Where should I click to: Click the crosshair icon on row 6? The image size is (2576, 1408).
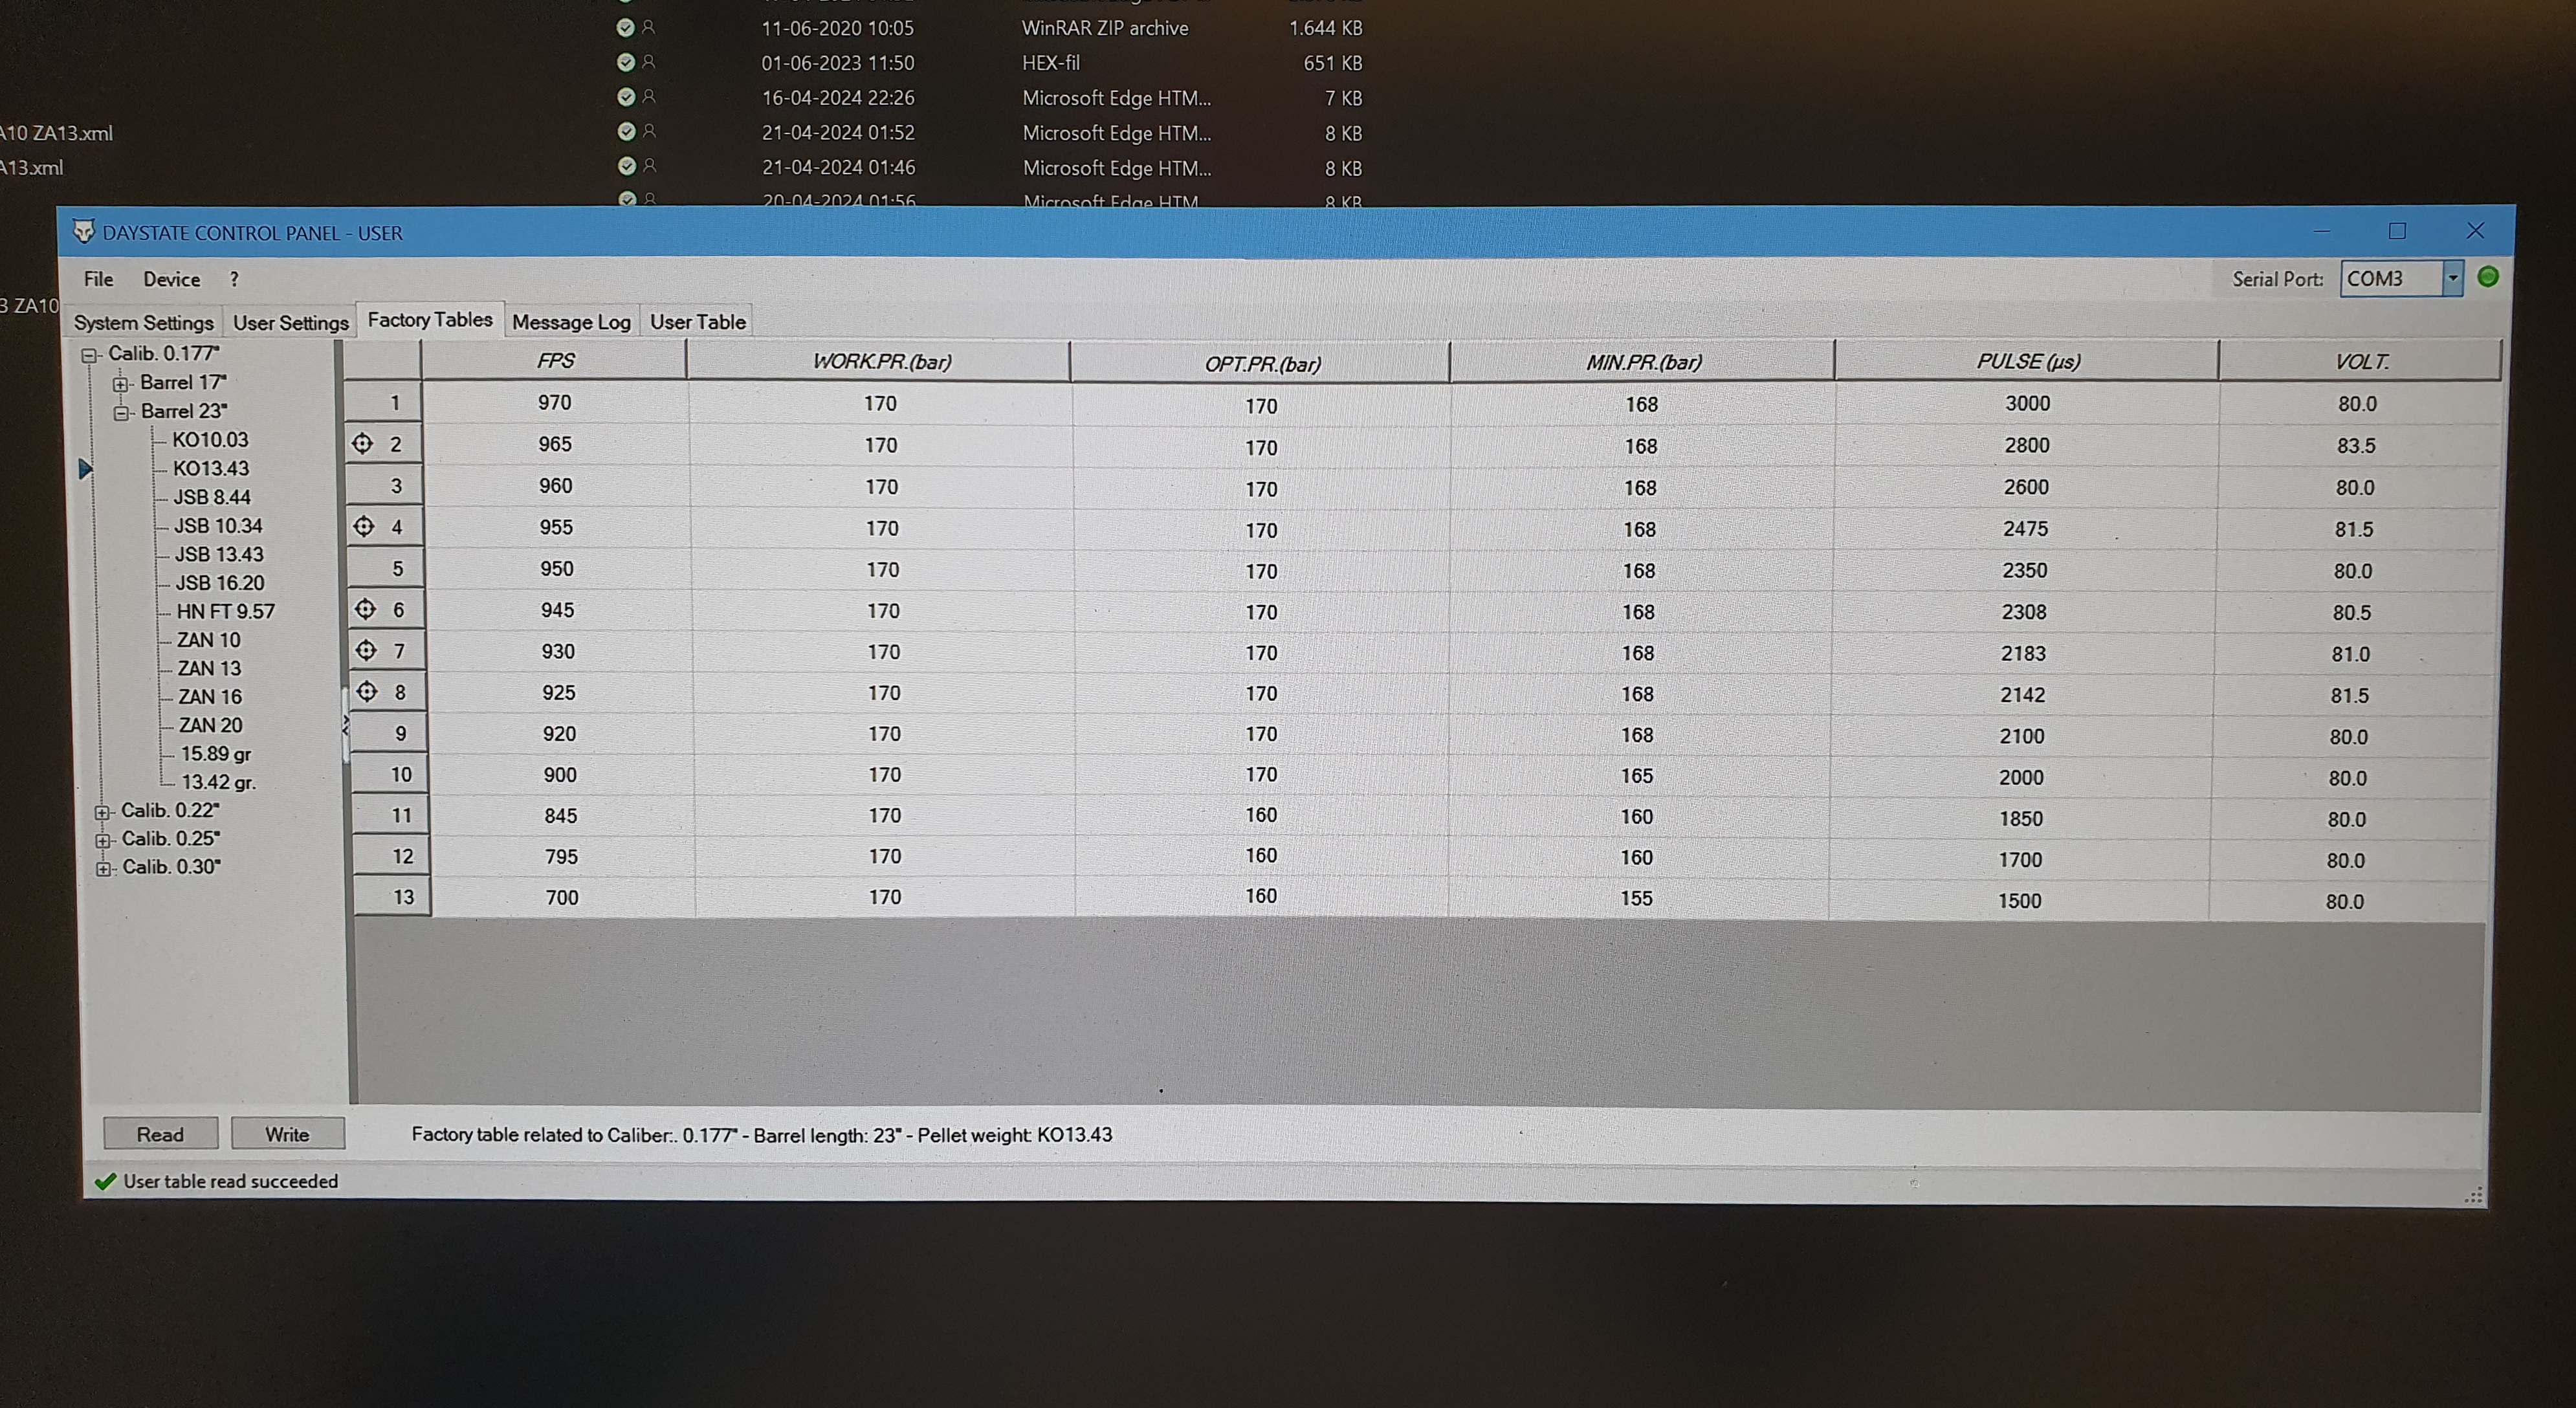click(366, 609)
